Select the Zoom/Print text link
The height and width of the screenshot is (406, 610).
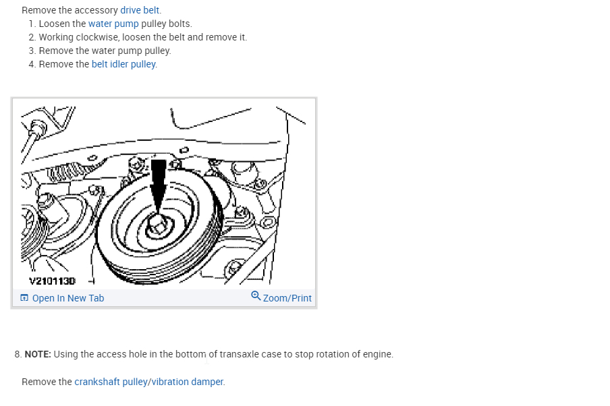click(x=287, y=298)
